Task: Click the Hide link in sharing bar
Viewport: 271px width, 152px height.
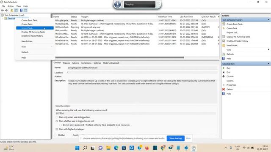Action: pos(188,138)
